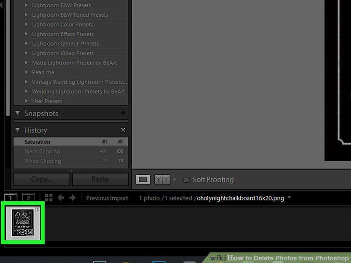Switch to Loupe view icon
The width and height of the screenshot is (351, 263).
tap(143, 179)
